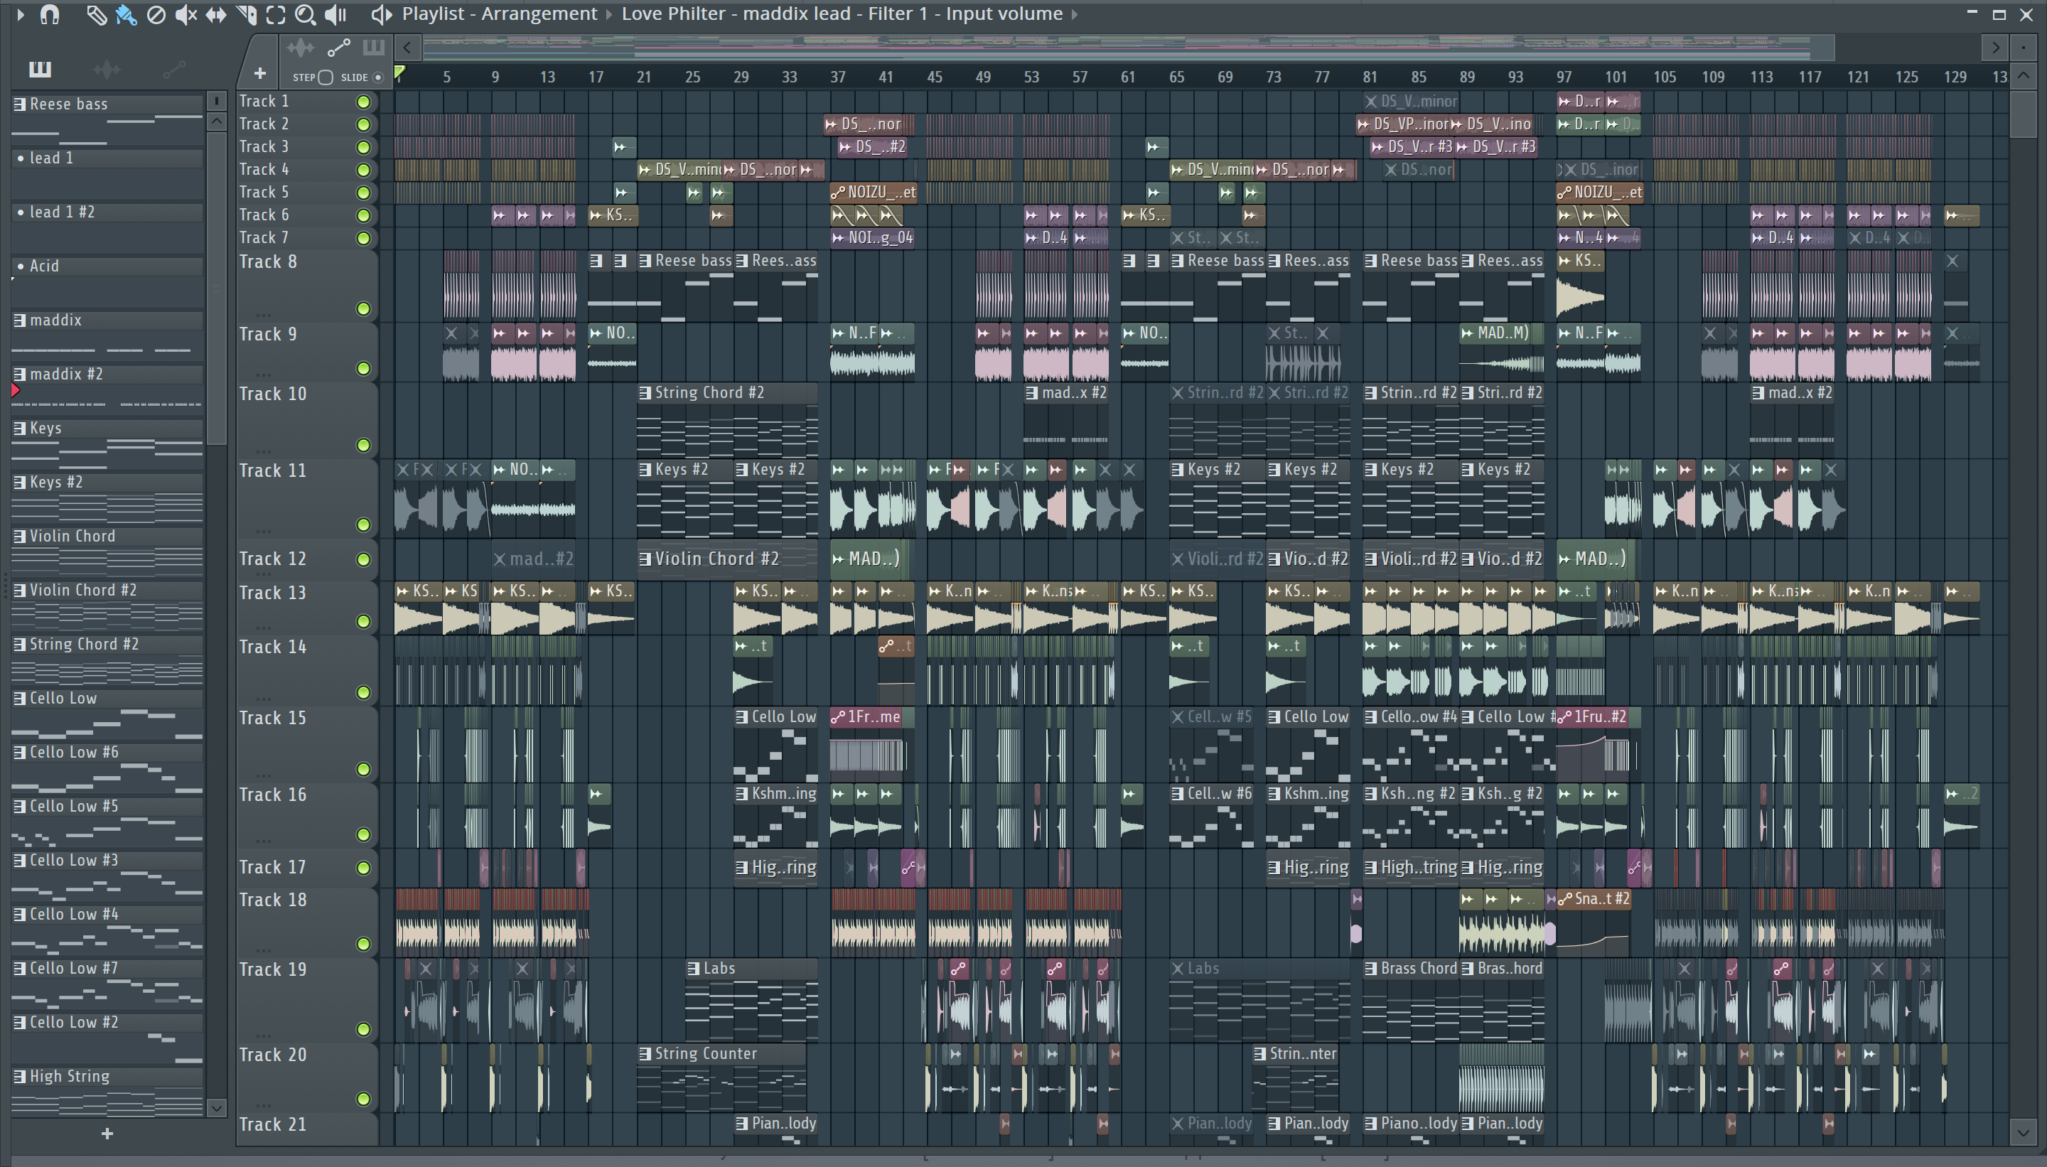The width and height of the screenshot is (2047, 1167).
Task: Click the dot button beside right arrow
Action: point(2023,48)
